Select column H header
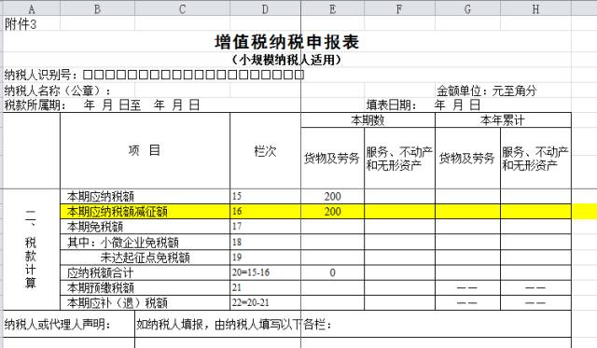This screenshot has width=597, height=348. point(535,8)
